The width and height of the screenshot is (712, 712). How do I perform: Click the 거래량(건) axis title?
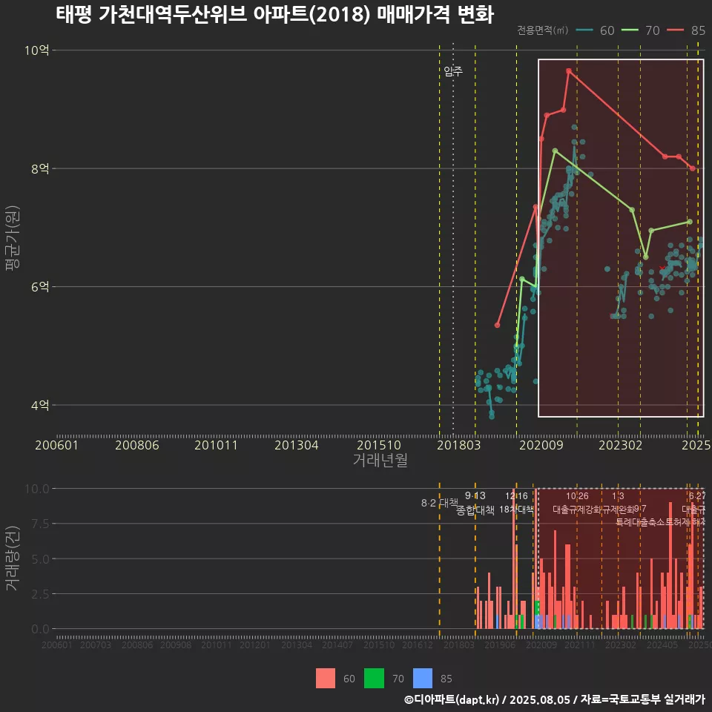[x=12, y=558]
